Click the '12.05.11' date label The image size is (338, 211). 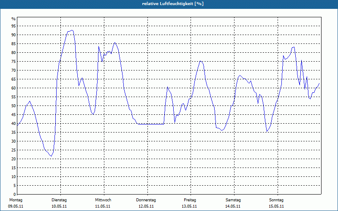point(146,206)
